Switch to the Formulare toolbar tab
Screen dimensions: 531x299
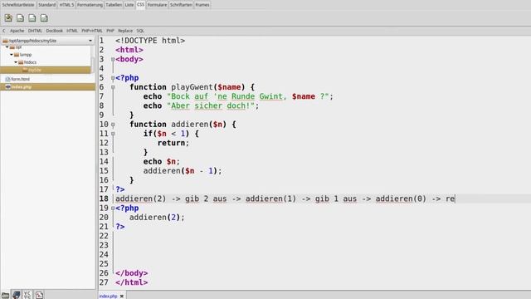[157, 5]
